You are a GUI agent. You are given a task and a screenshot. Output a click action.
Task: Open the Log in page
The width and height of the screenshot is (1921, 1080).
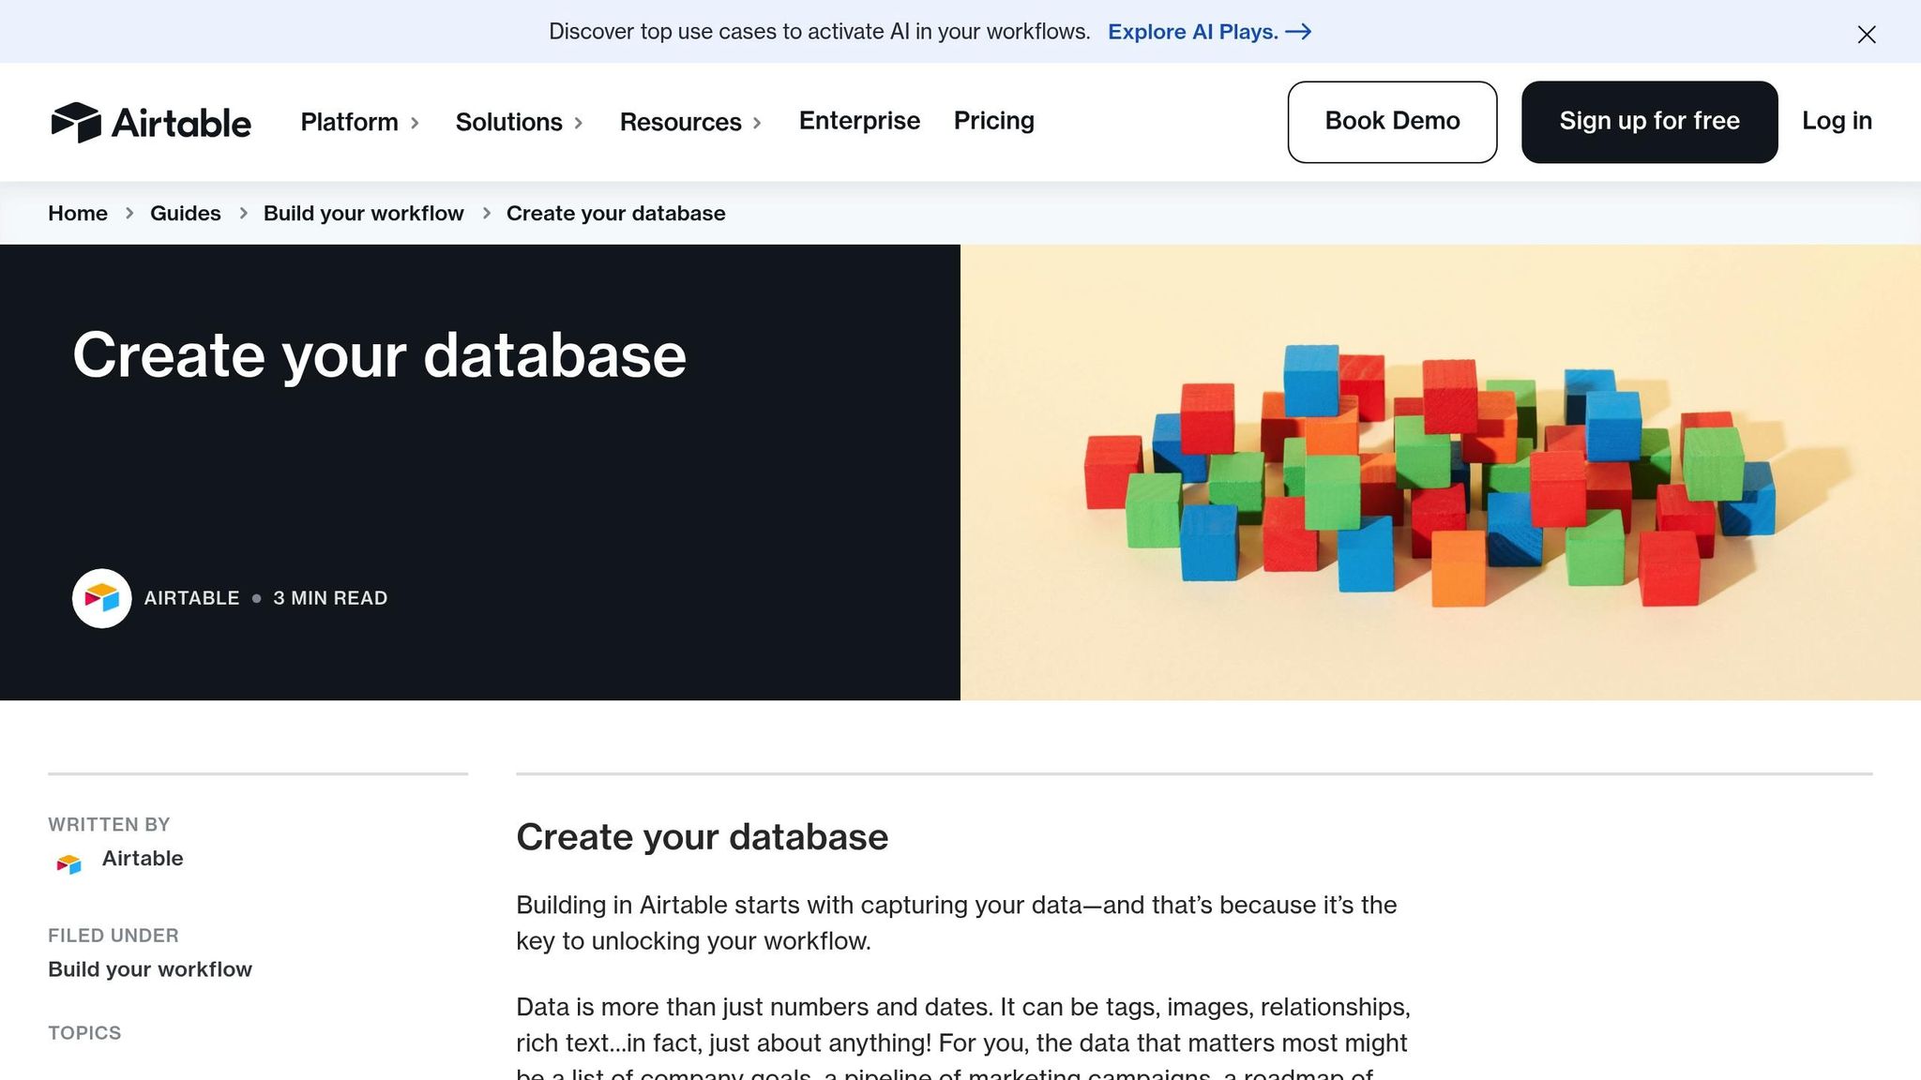pos(1836,121)
